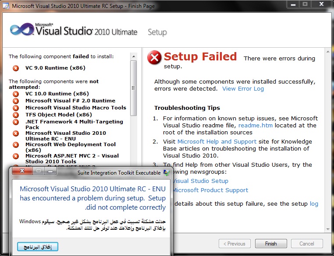
Task: Click the right pane scrollbar down arrow
Action: (x=328, y=229)
